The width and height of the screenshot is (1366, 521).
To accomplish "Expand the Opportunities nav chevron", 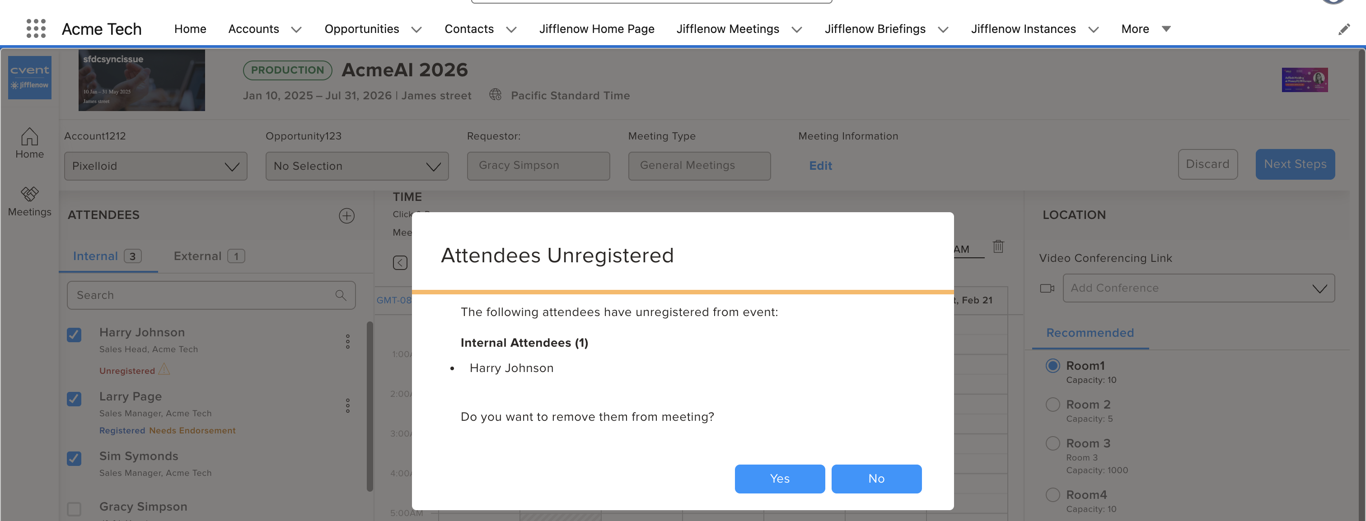I will (x=417, y=29).
